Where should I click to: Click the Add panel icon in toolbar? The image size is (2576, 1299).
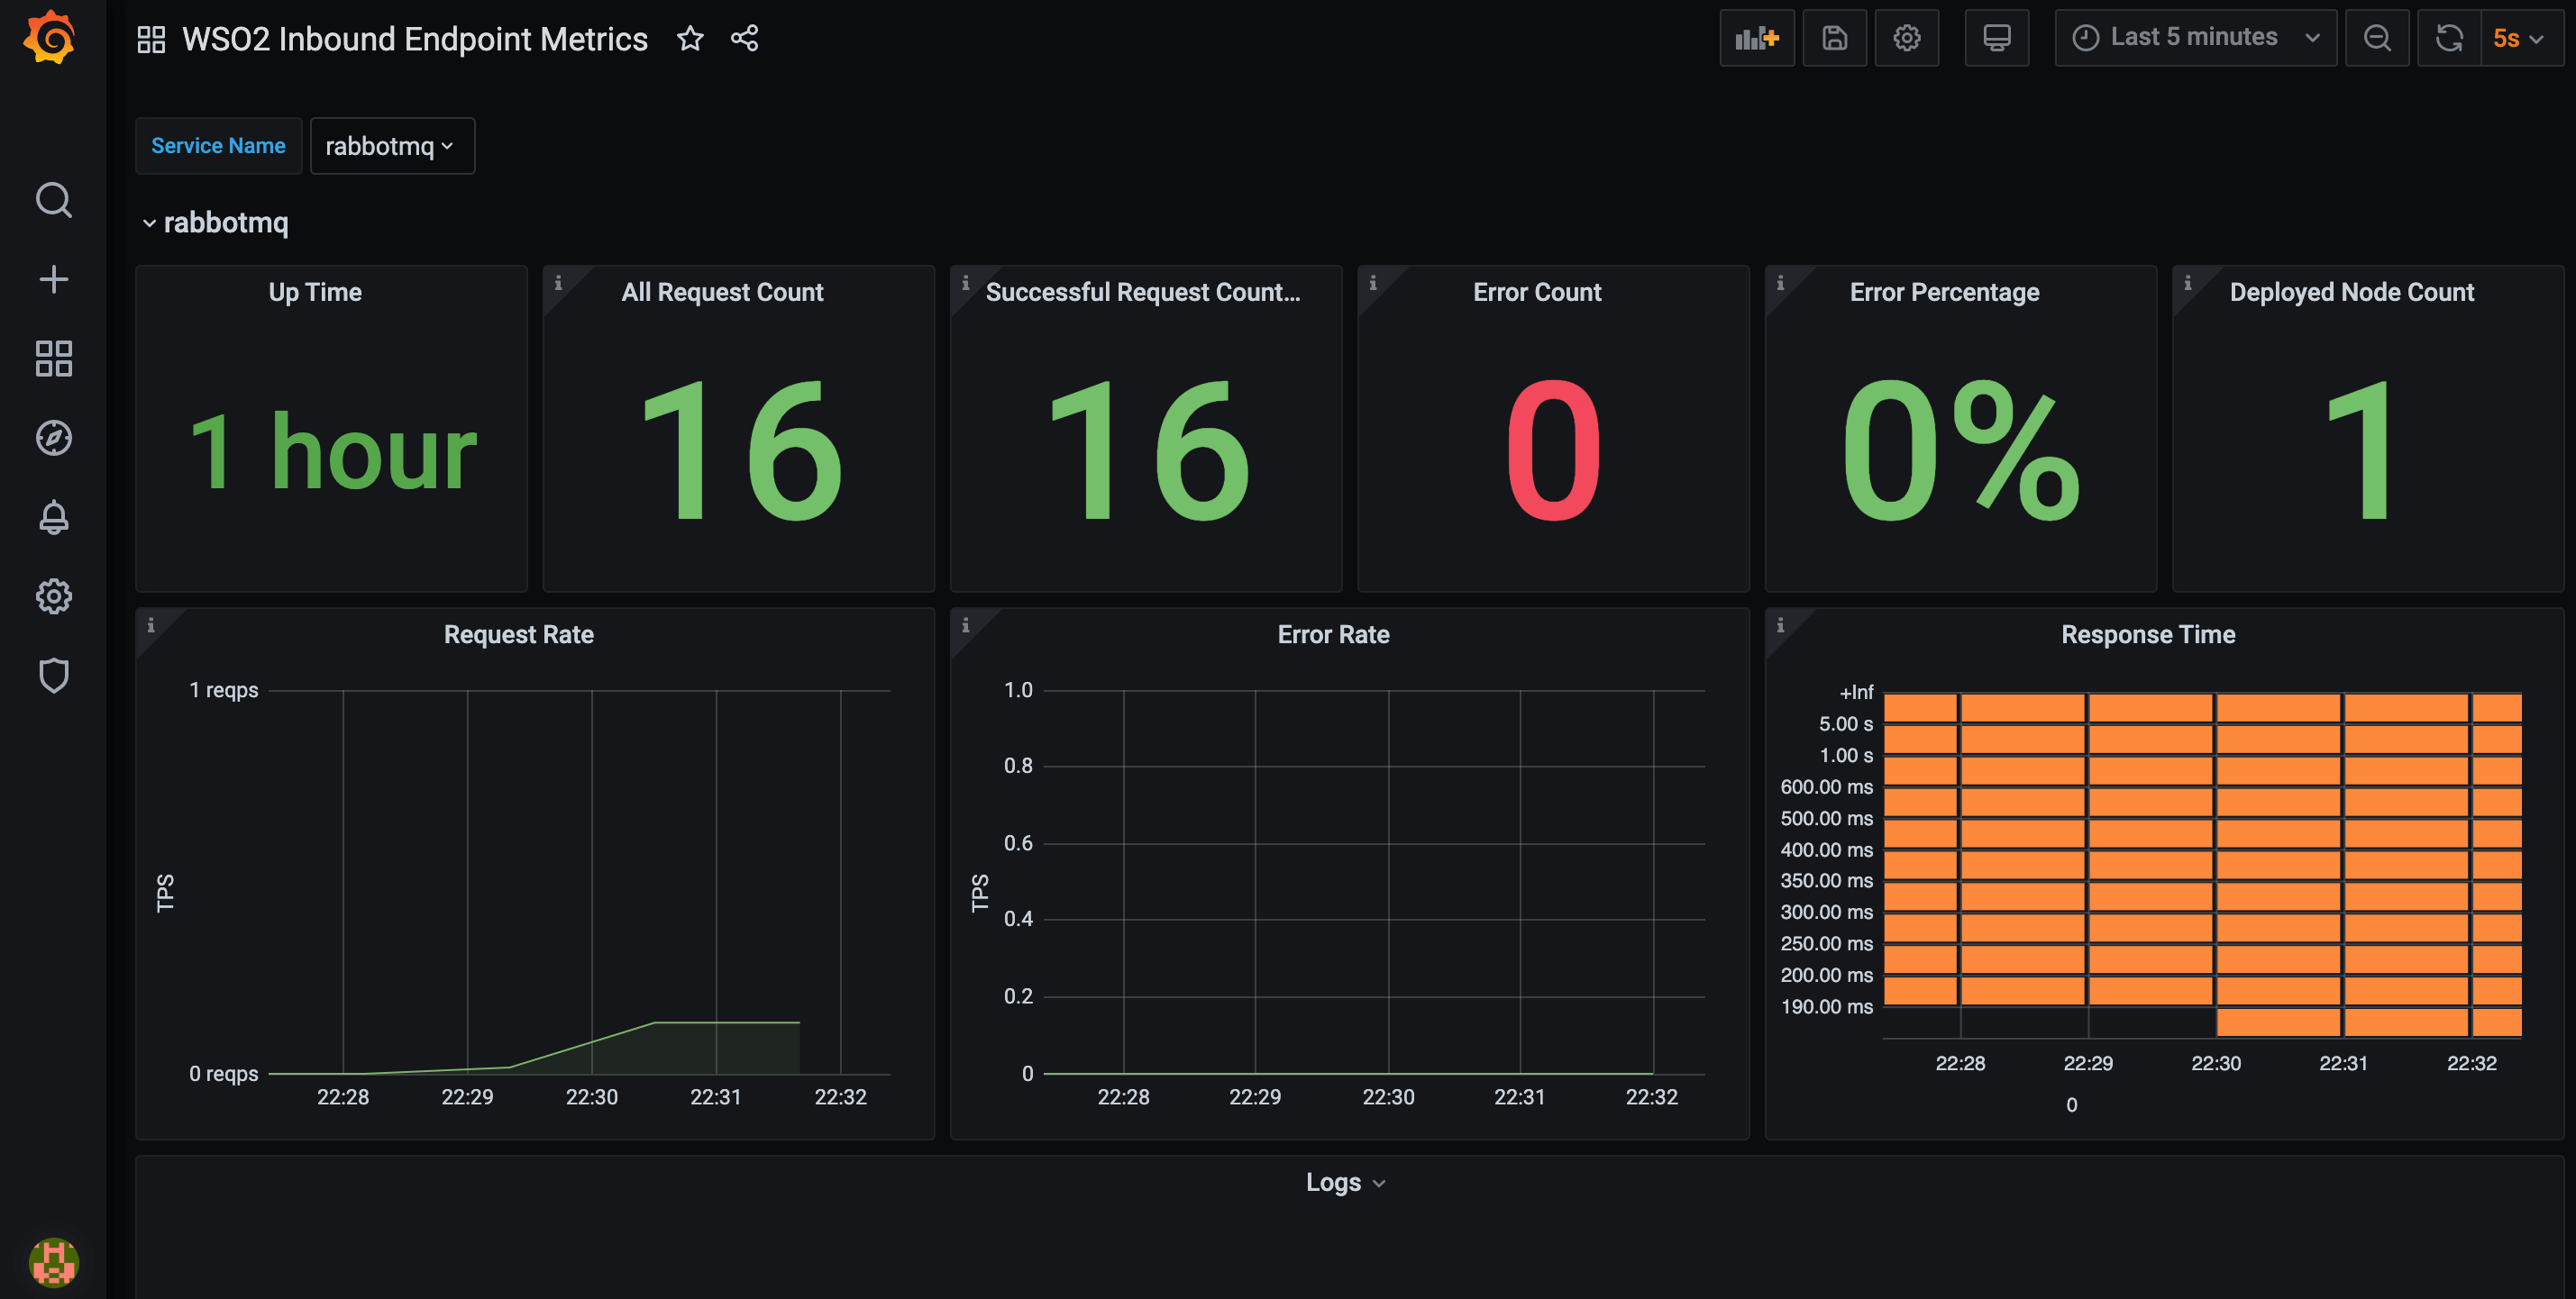[1756, 38]
